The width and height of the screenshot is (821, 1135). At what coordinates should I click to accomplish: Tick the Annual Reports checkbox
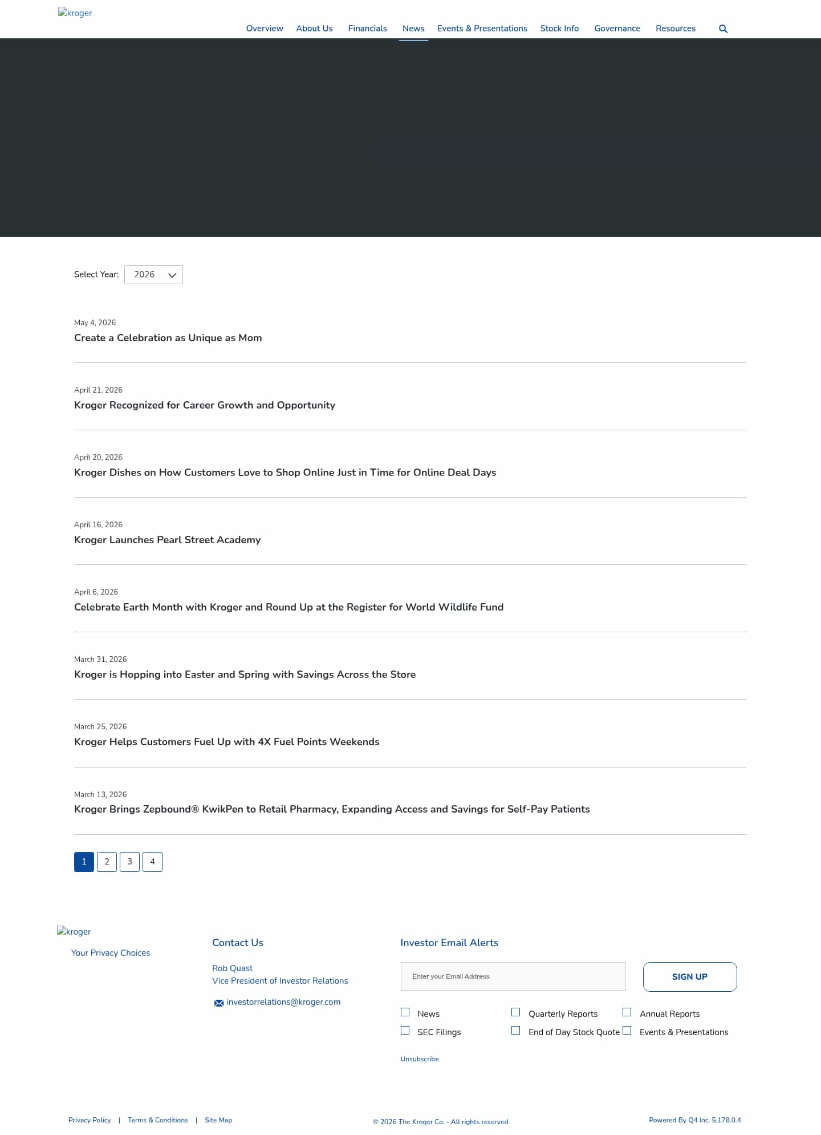coord(627,1012)
